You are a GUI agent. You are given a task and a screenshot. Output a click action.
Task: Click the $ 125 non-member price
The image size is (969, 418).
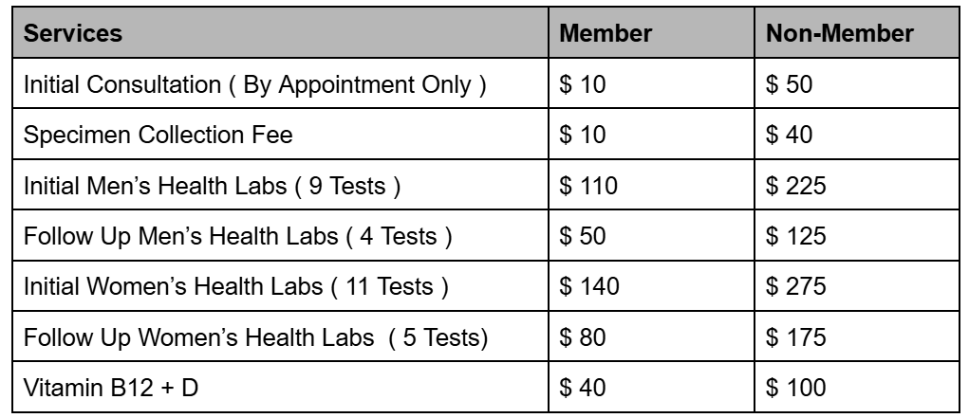click(x=795, y=236)
